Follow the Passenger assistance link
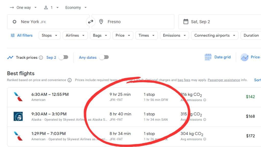Viewport: 261px width, 147px height. click(224, 80)
